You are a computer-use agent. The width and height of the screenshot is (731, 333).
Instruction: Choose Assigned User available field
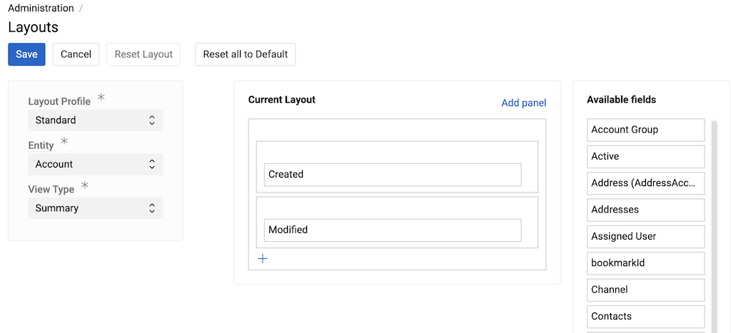pos(645,237)
